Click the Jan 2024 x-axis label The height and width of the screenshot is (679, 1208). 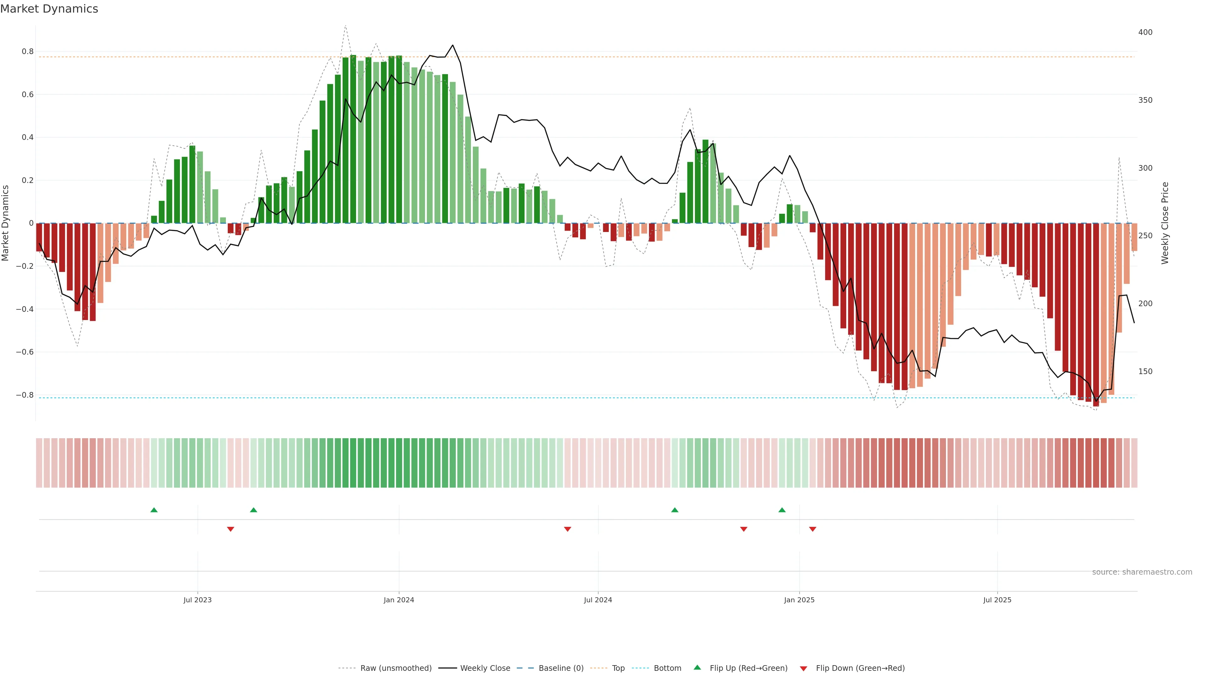[x=399, y=600]
